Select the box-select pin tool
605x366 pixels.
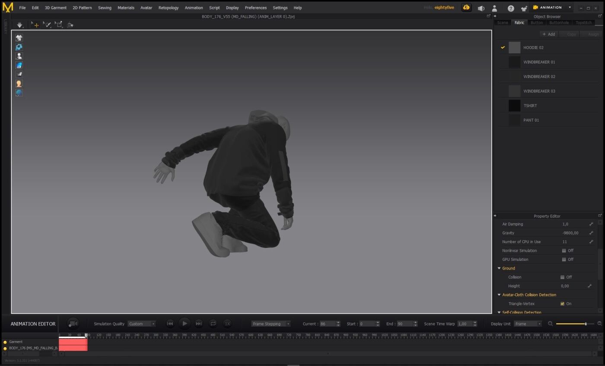tap(58, 25)
